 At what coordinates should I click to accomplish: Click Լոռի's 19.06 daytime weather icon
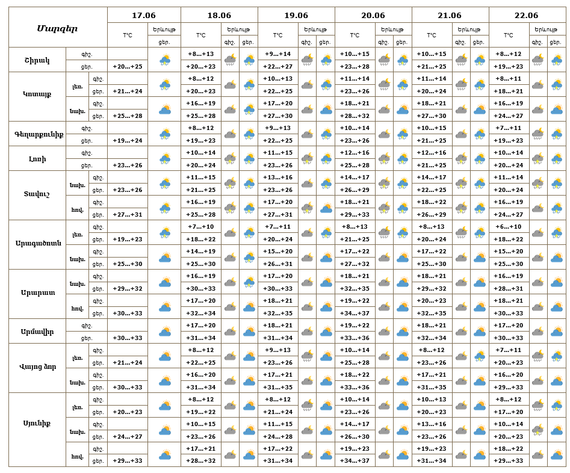coord(326,158)
